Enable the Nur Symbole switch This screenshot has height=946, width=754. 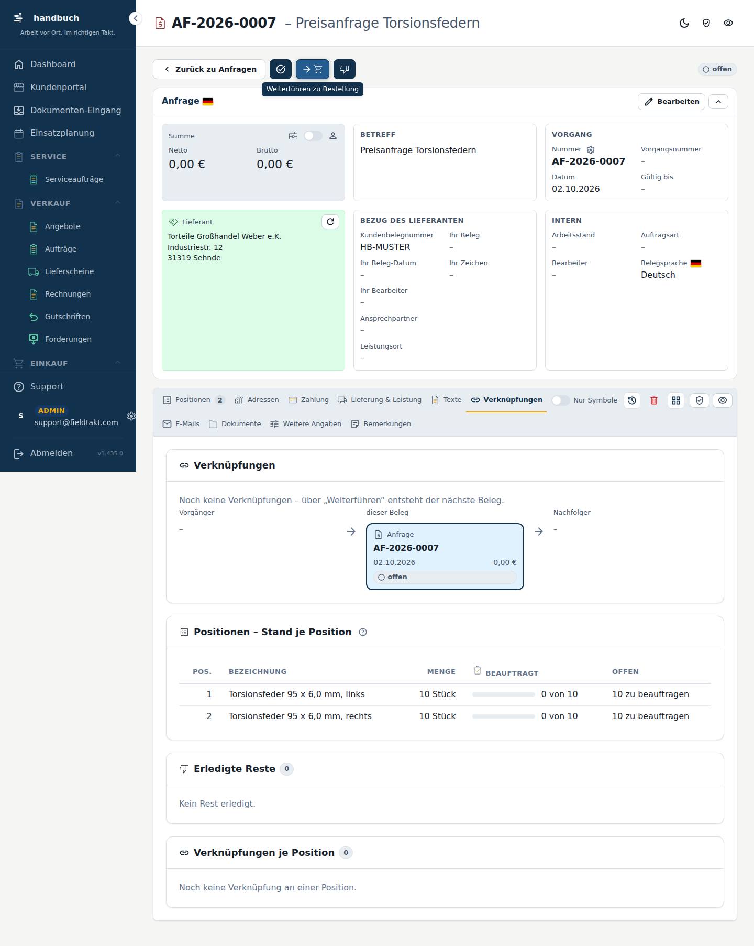point(561,400)
